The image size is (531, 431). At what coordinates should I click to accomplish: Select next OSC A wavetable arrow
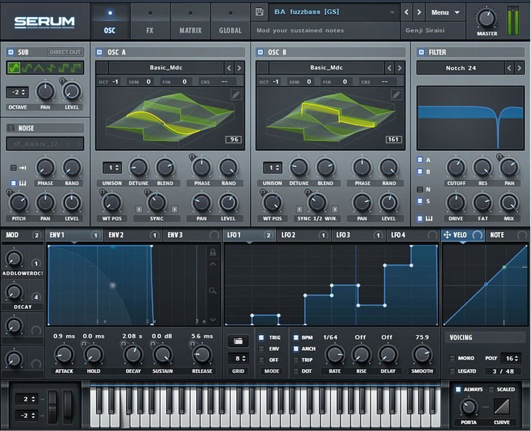point(239,68)
